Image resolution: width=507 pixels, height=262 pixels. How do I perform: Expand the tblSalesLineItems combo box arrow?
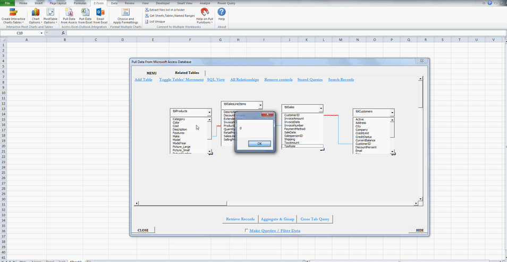tap(260, 105)
